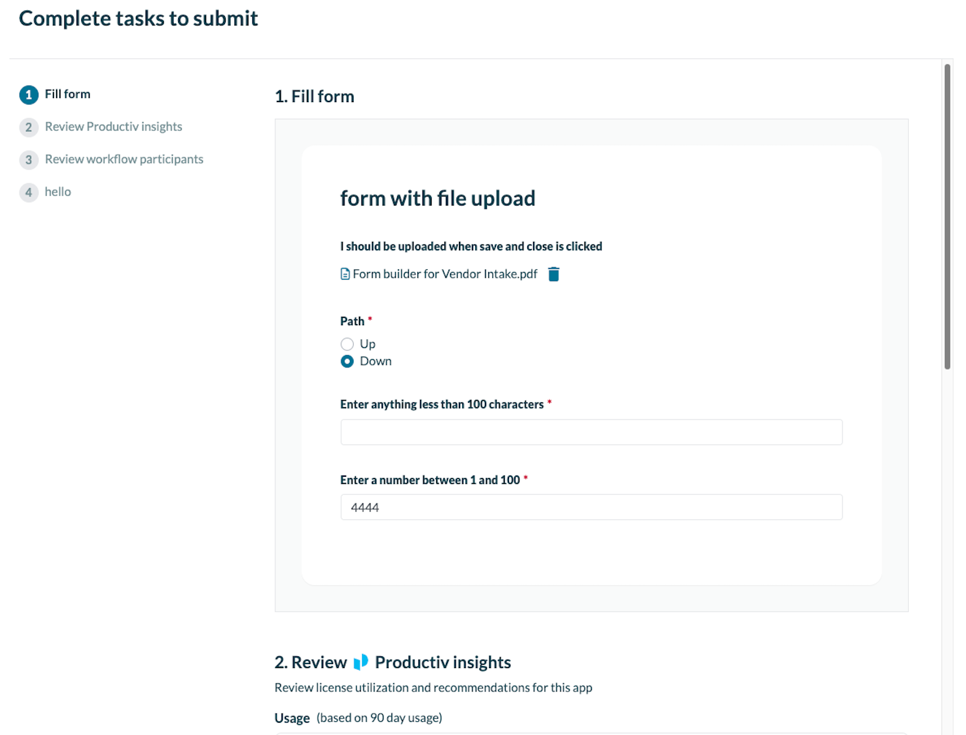
Task: Click the Up label text under Path
Action: click(368, 344)
